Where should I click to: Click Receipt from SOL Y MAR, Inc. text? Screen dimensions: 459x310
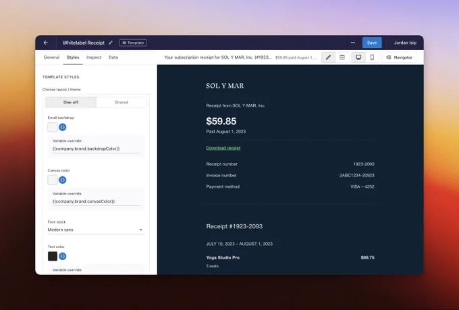[236, 105]
